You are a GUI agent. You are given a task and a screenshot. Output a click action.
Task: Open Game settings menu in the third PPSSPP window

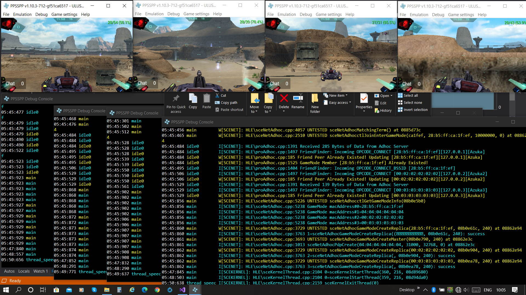tap(329, 14)
